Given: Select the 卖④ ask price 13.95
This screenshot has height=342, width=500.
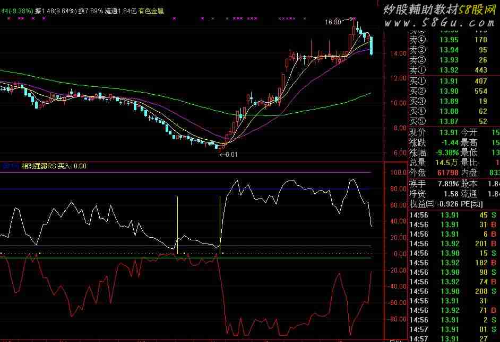Looking at the screenshot, I should click(449, 40).
